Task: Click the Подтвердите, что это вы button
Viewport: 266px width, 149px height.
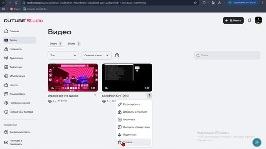Action: [242, 3]
